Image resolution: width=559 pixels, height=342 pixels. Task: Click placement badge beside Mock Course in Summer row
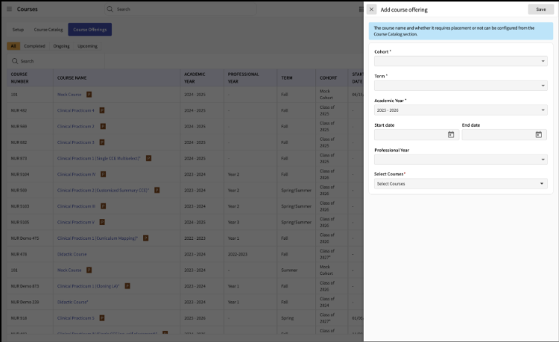tap(89, 270)
